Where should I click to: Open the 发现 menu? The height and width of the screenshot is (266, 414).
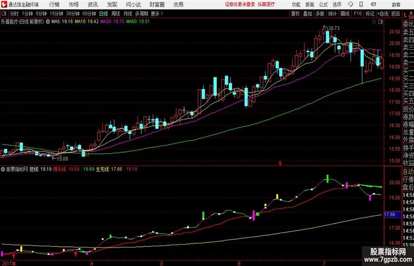(x=112, y=4)
